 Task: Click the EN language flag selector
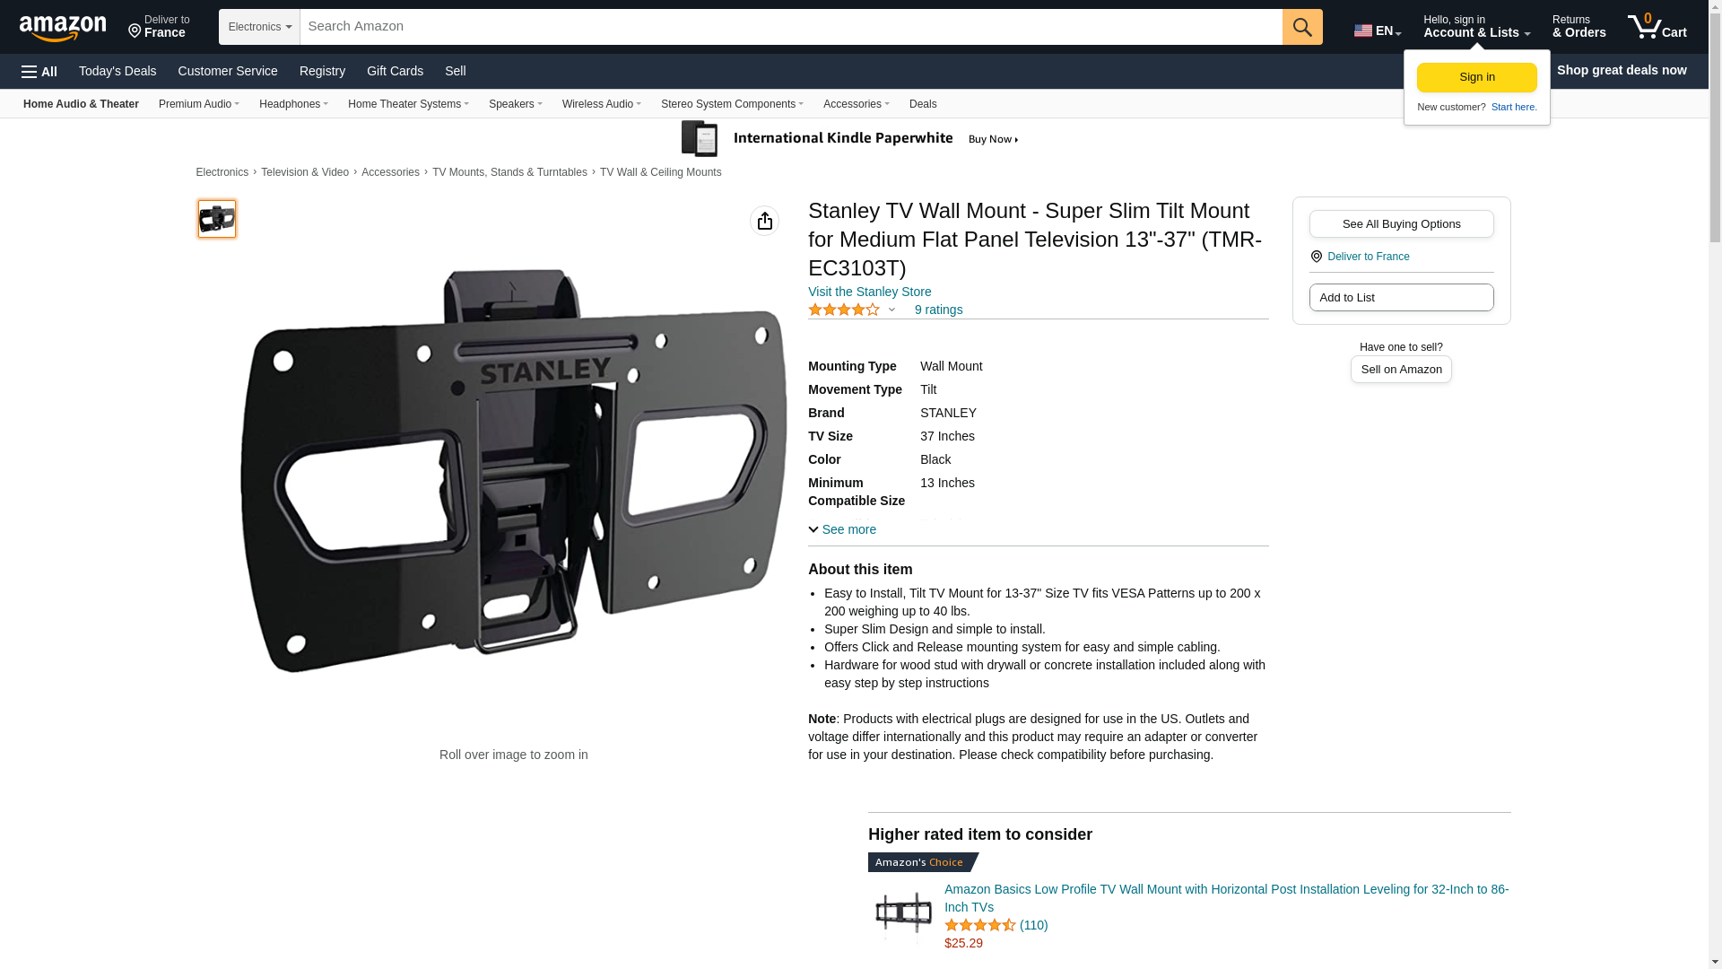(1378, 31)
